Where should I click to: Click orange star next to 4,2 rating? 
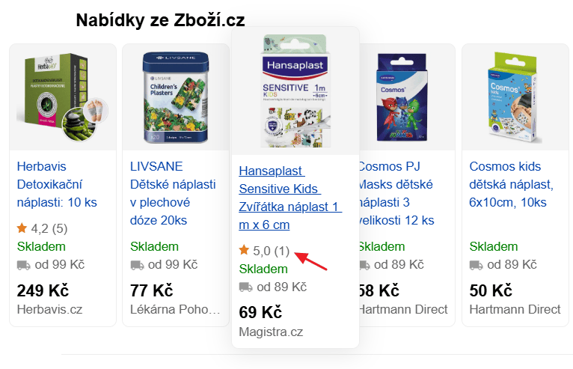point(22,228)
